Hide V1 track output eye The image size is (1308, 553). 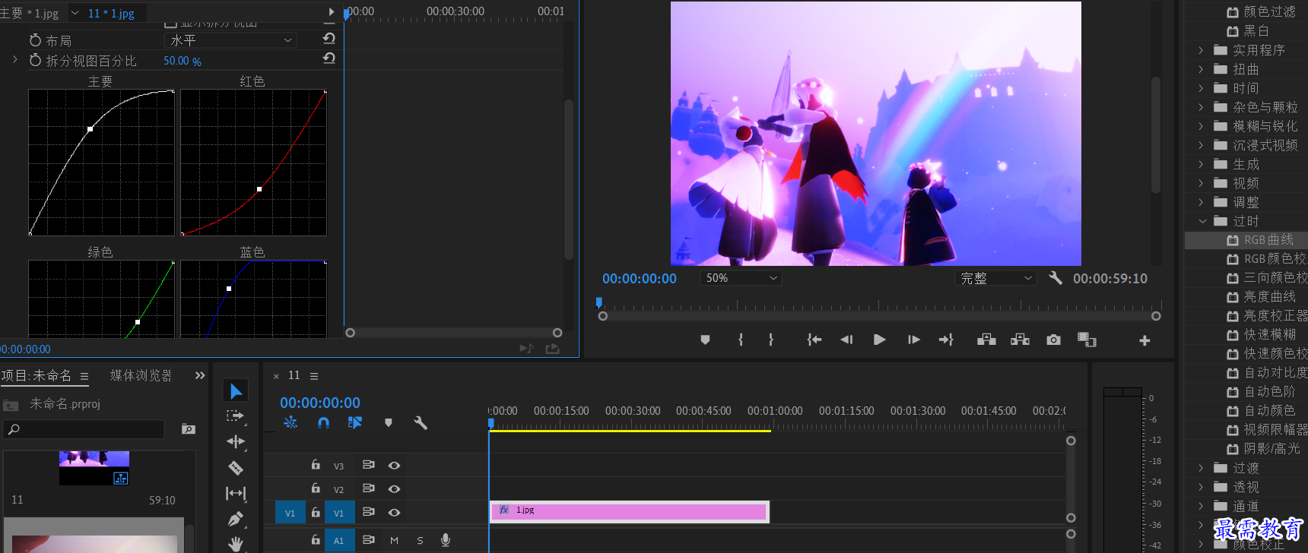pyautogui.click(x=394, y=512)
